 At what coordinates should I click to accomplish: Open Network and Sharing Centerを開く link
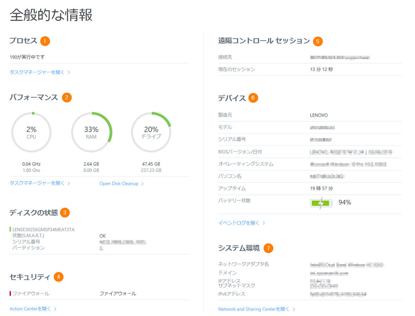pyautogui.click(x=253, y=309)
